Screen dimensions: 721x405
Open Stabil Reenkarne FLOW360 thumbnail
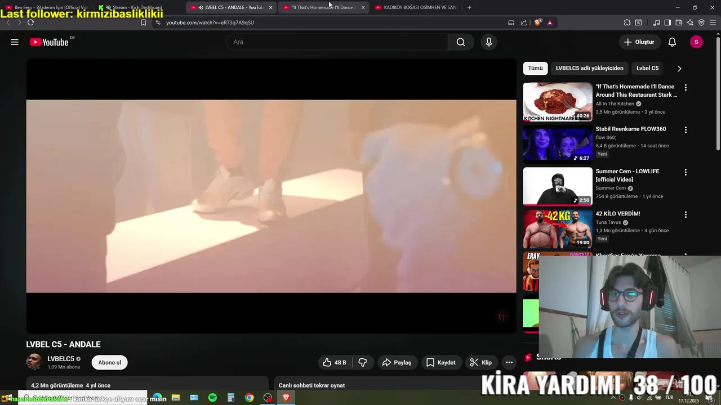[x=558, y=145]
